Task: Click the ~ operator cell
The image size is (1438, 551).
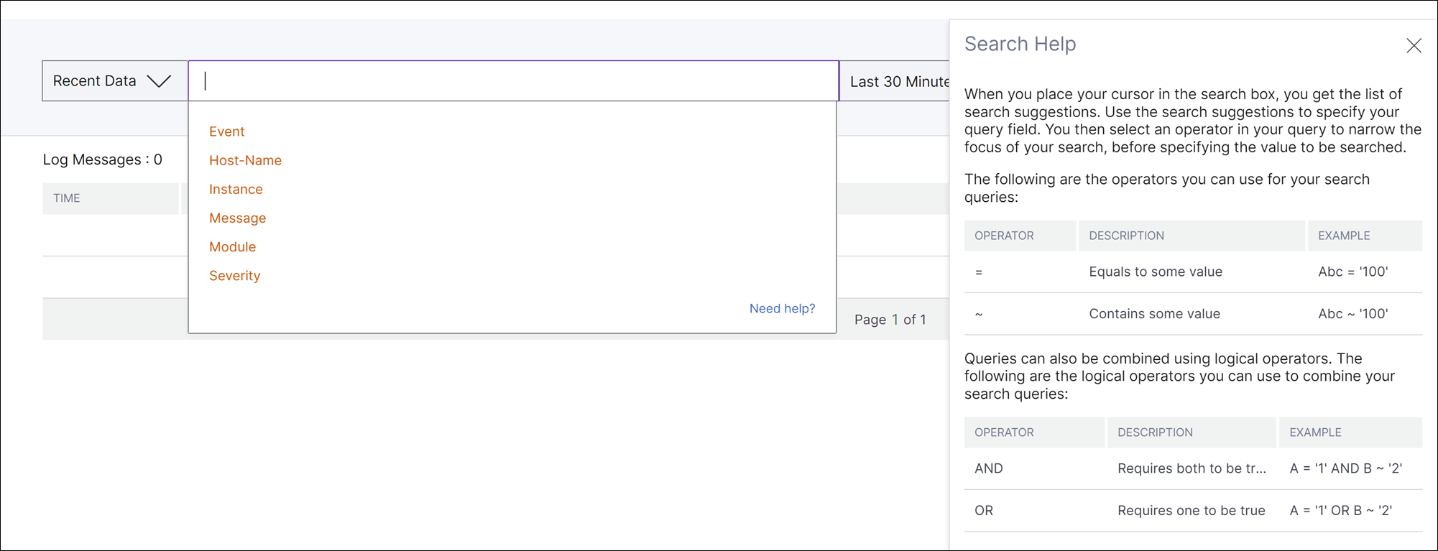Action: pos(979,314)
